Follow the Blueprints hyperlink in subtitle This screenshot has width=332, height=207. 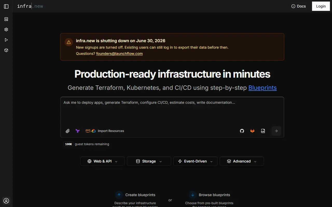click(x=262, y=88)
